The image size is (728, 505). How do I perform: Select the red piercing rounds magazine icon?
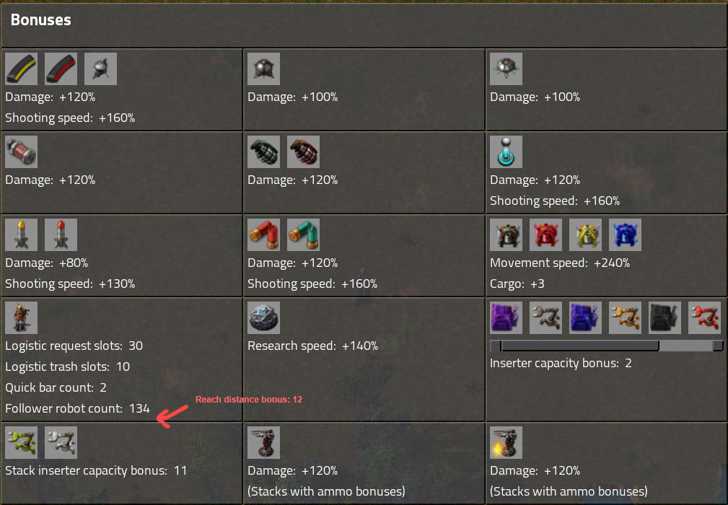pyautogui.click(x=61, y=69)
